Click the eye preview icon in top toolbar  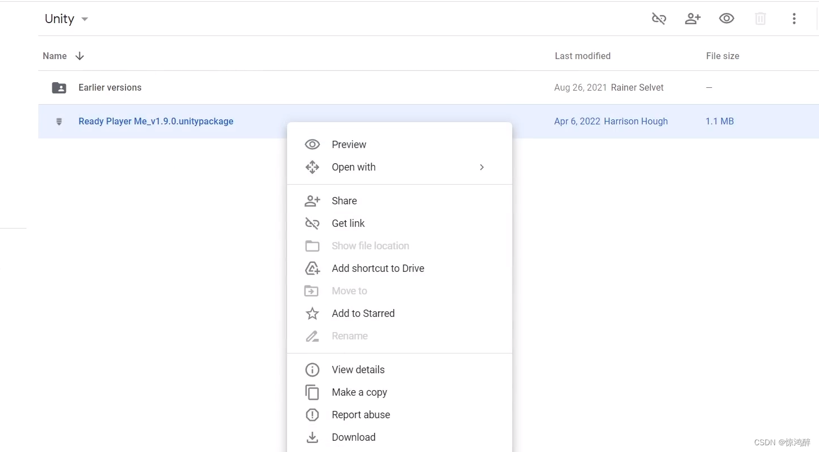(727, 19)
